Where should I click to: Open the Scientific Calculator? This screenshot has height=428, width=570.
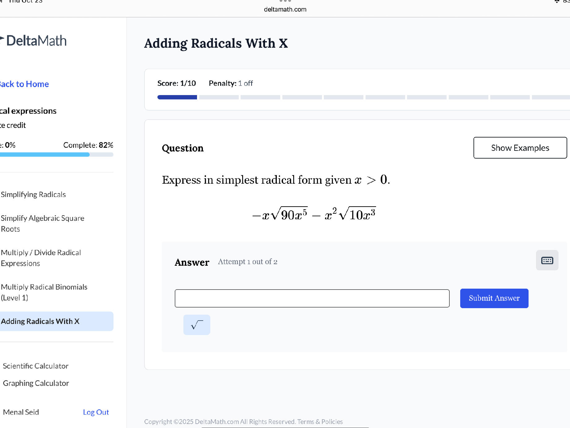pos(36,366)
